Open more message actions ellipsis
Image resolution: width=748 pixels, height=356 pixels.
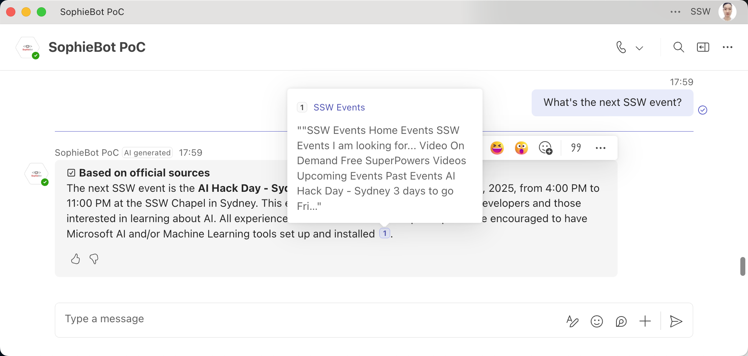(601, 148)
